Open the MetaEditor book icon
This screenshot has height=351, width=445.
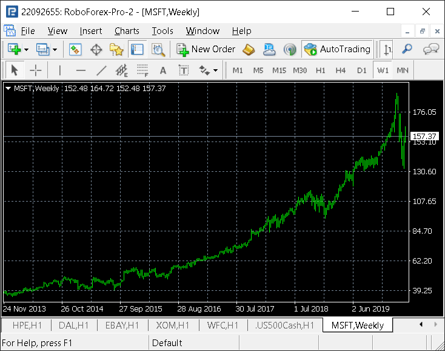coord(249,49)
